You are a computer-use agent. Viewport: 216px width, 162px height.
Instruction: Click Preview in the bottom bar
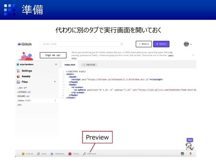(89, 154)
